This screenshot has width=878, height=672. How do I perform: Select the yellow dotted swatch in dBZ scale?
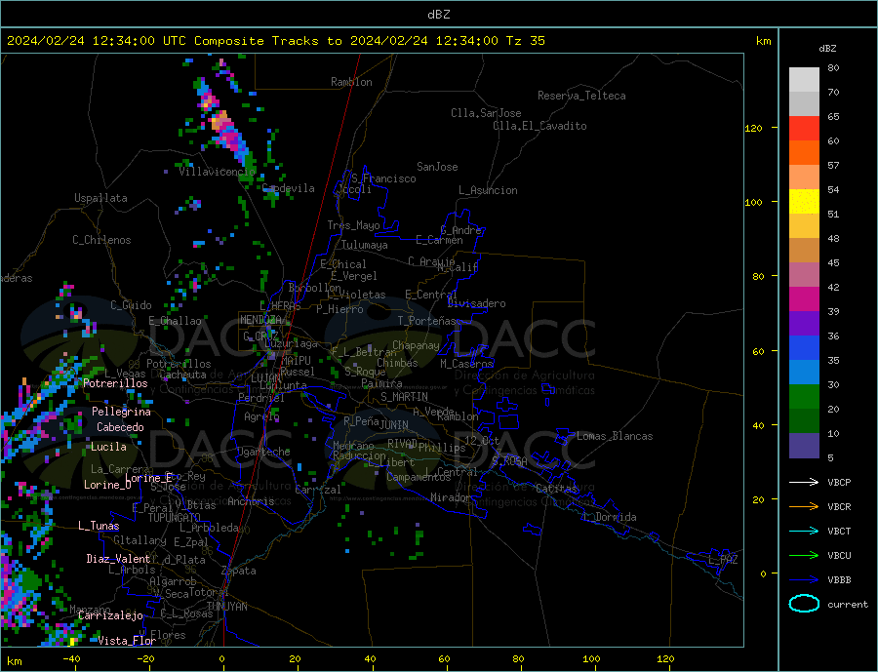pos(804,202)
